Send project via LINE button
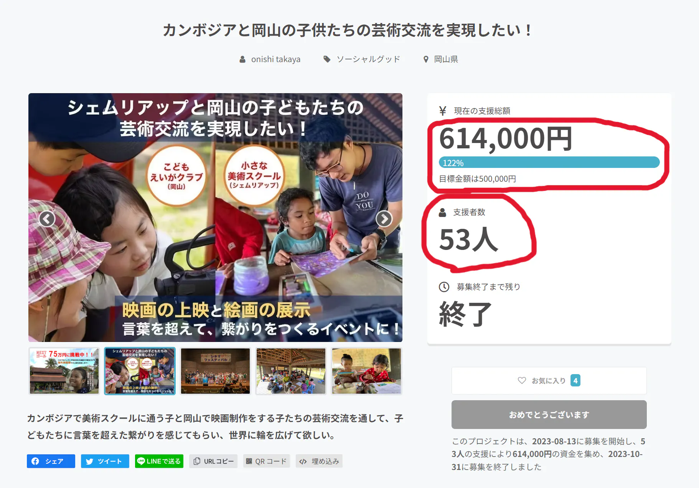Screen dimensions: 699x488 159,461
